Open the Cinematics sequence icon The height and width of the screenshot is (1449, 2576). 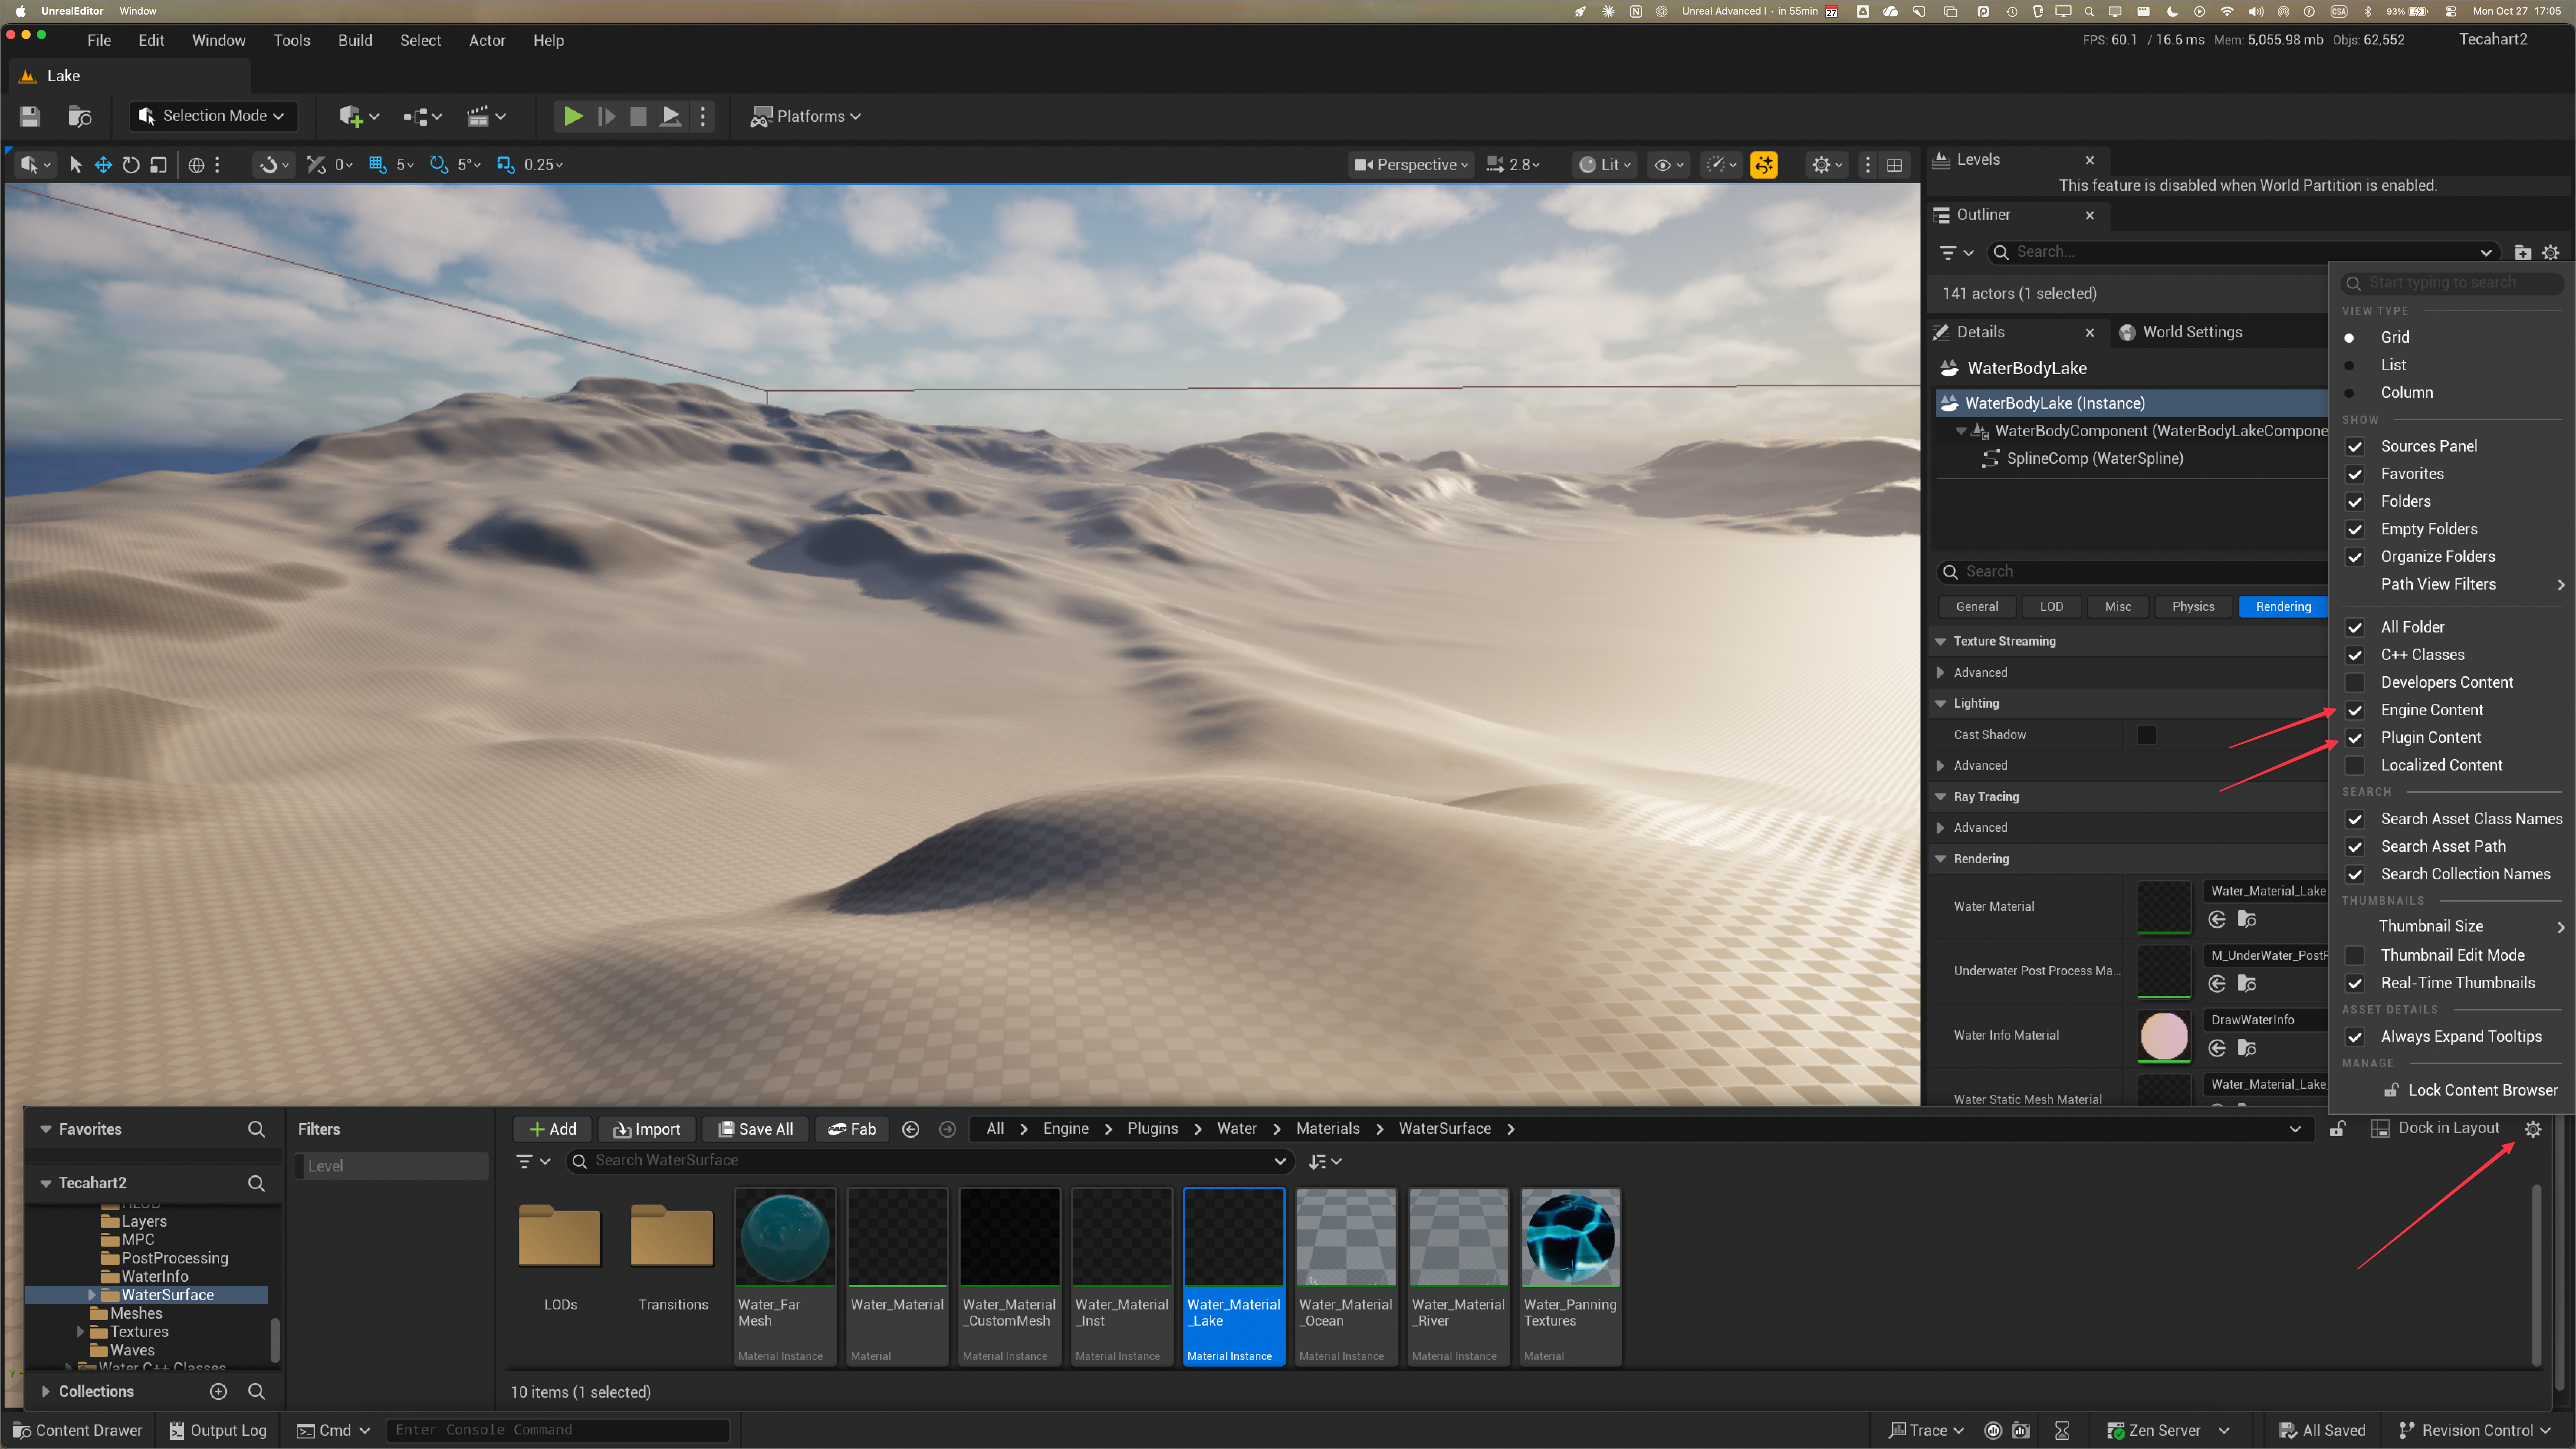[486, 116]
